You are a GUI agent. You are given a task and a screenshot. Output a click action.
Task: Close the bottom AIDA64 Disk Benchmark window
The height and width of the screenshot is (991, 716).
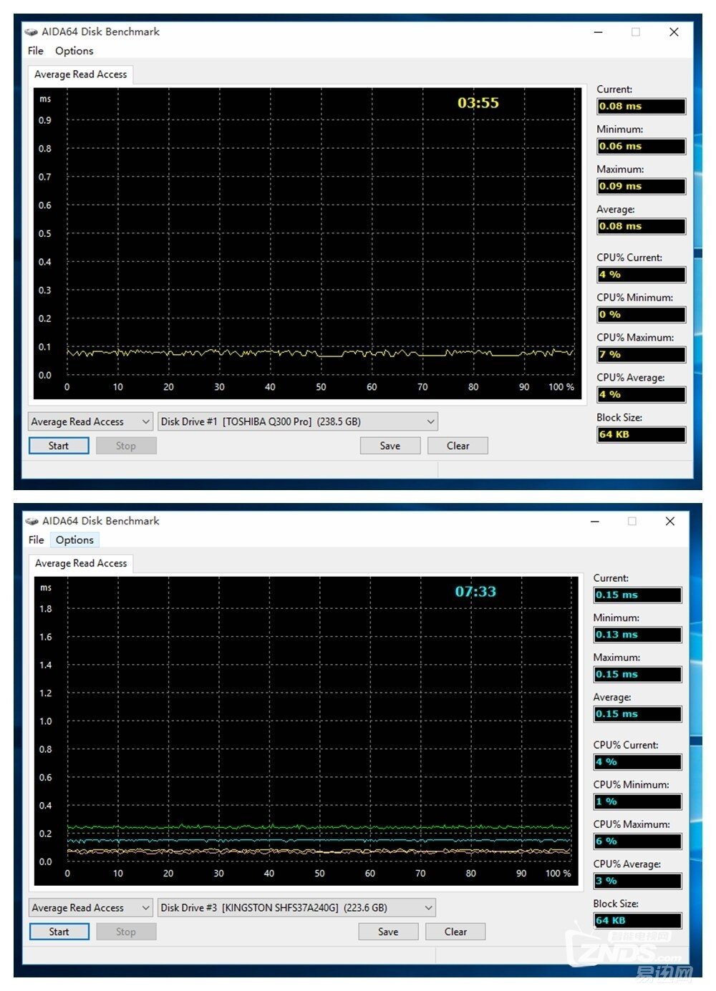(x=670, y=521)
